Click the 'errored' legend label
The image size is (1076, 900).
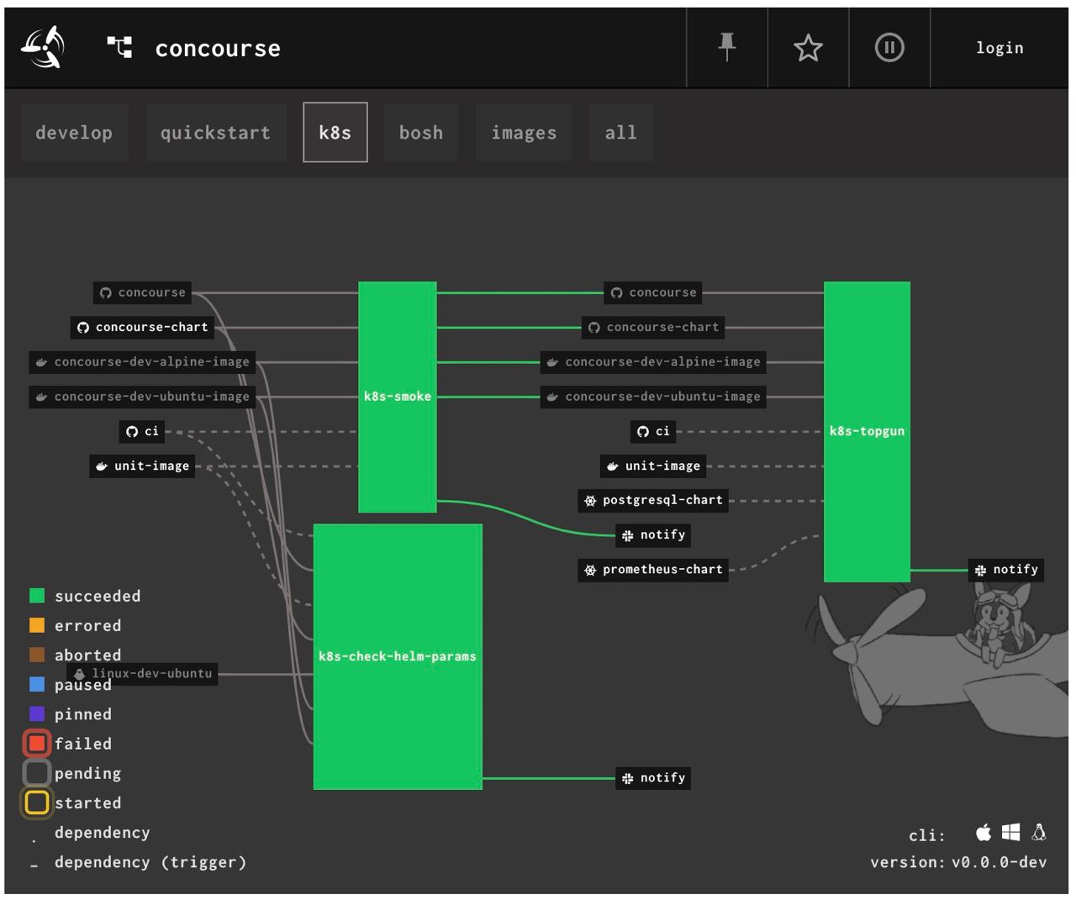pyautogui.click(x=88, y=625)
